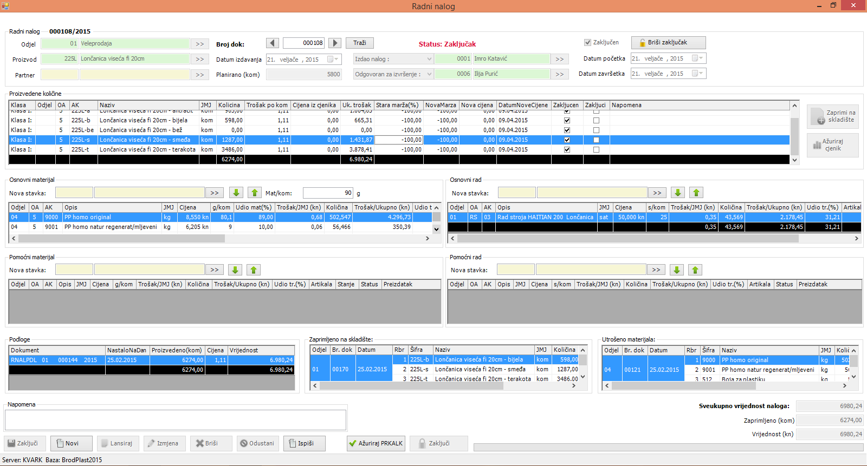867x466 pixels.
Task: Go to next document arrow
Action: pos(335,43)
